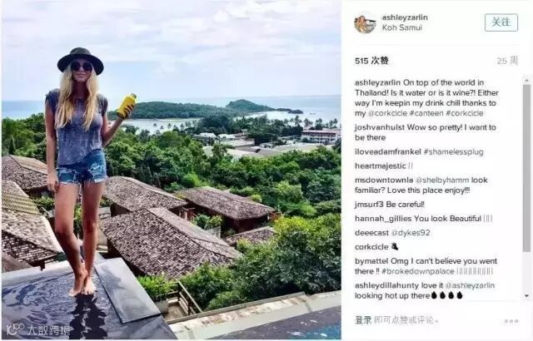533x341 pixels.
Task: Open the three-dot more options menu
Action: [511, 321]
